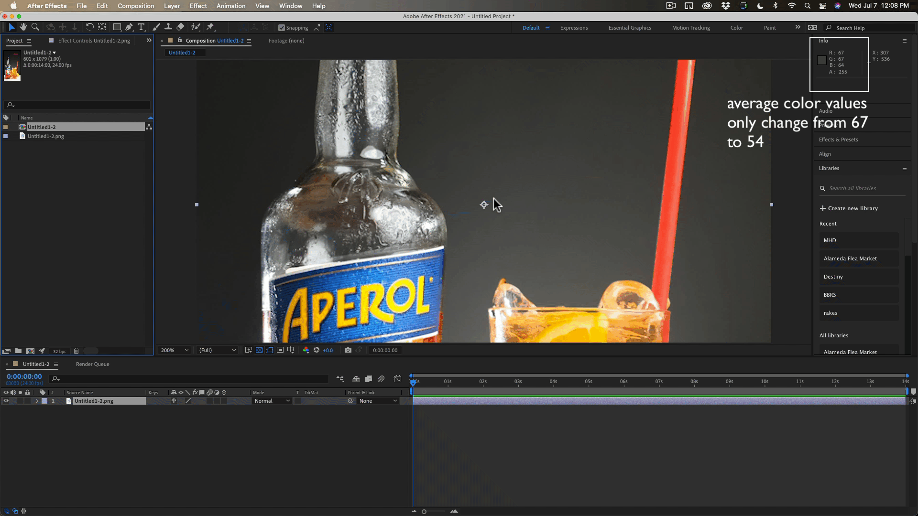The image size is (918, 516).
Task: Select the Rectangle shape tool
Action: coord(117,27)
